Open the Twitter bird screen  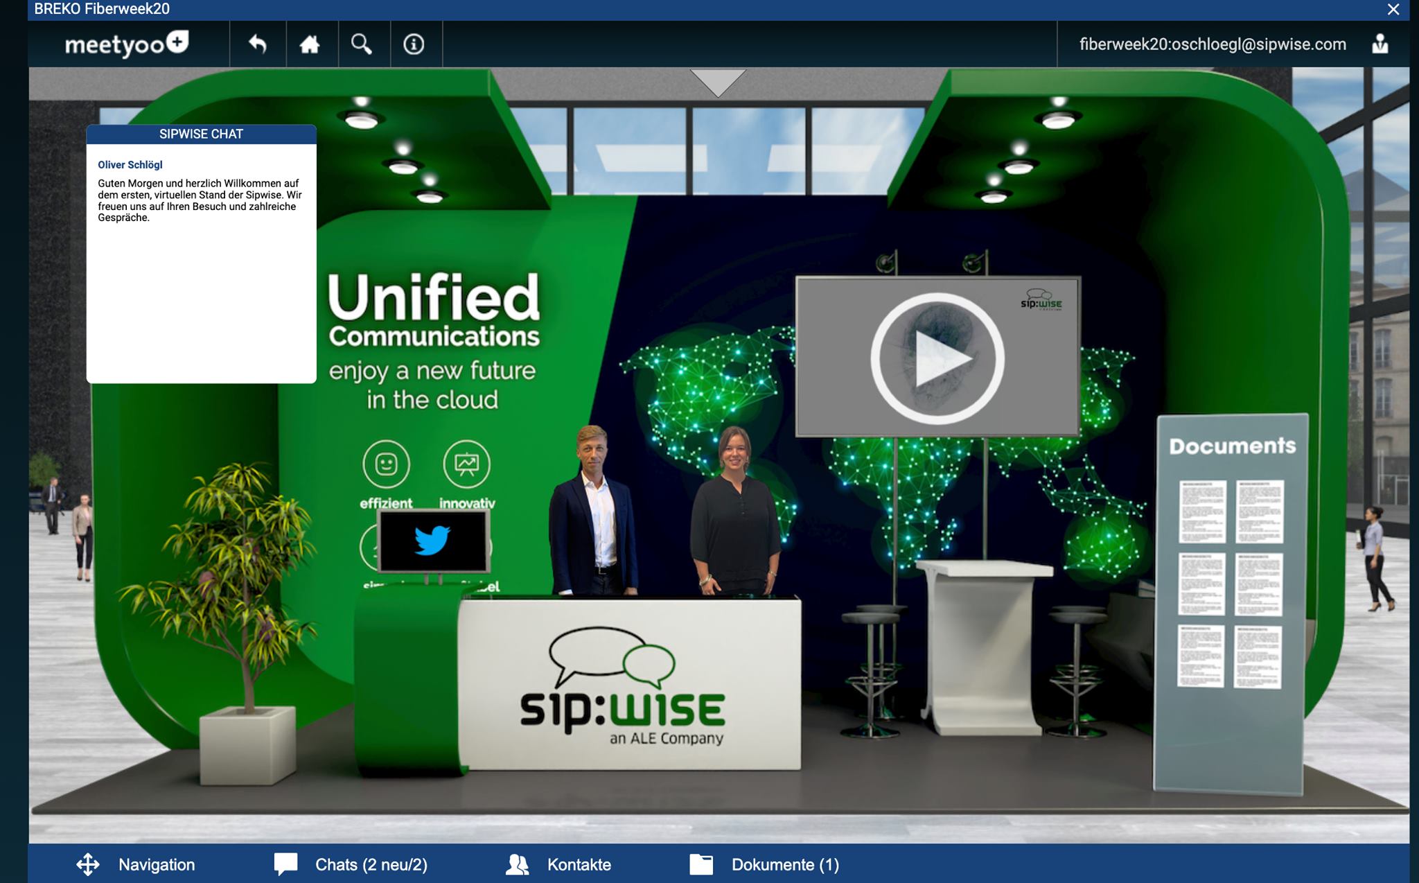[x=434, y=541]
